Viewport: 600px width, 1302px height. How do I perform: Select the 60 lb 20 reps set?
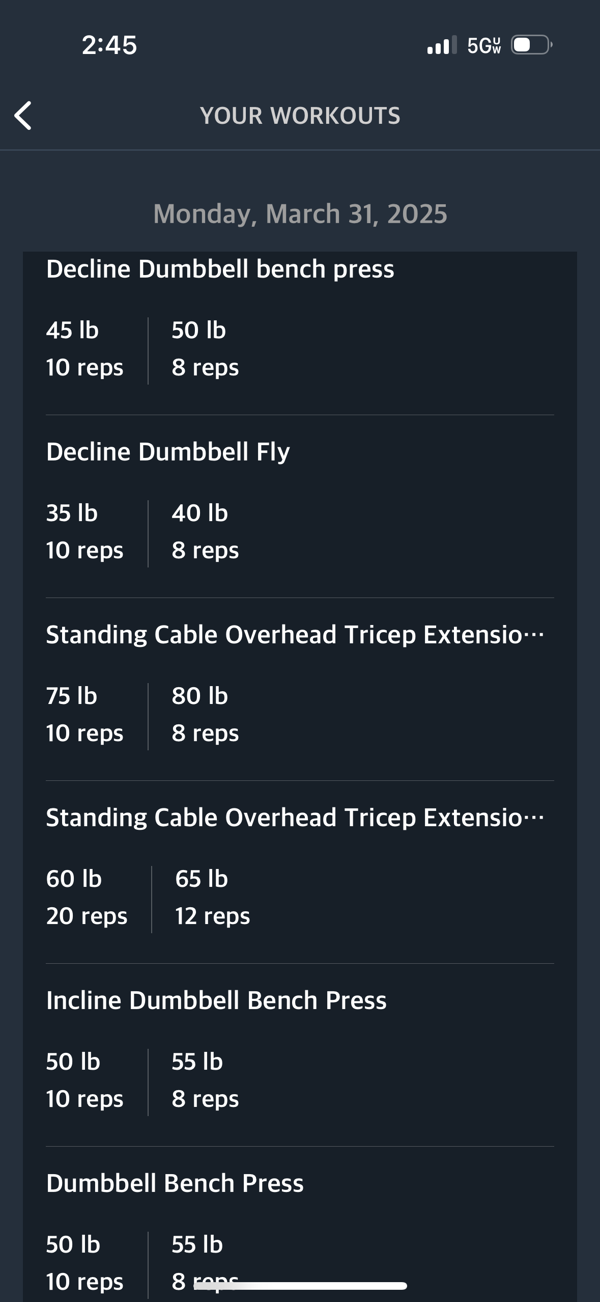(87, 898)
